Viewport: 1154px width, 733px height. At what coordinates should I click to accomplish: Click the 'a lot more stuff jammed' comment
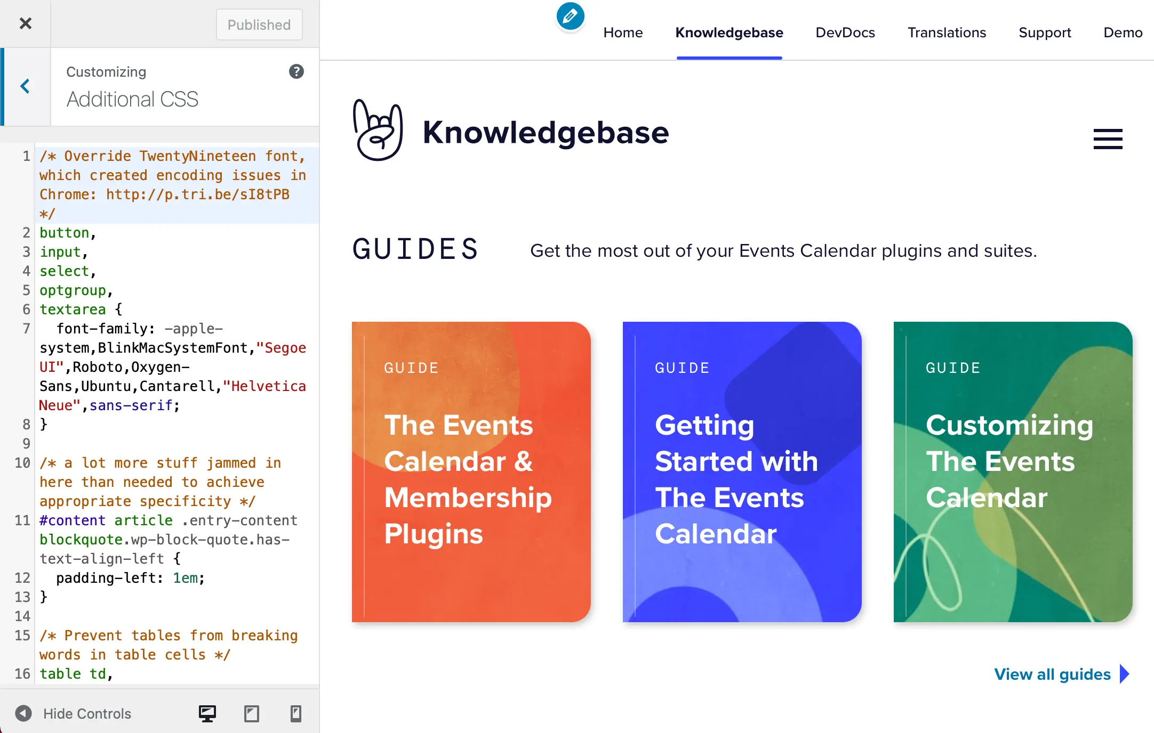(x=177, y=482)
